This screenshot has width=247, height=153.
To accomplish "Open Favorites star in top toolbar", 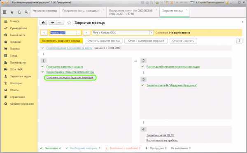I will tap(12, 12).
